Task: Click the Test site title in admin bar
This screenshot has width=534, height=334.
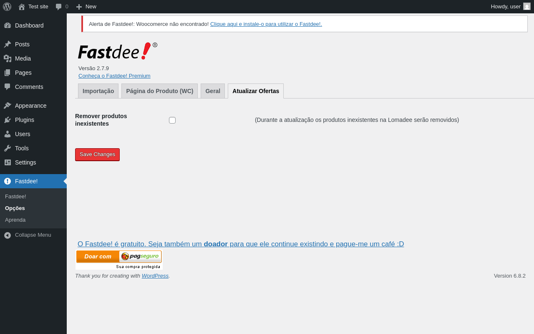Action: 38,7
